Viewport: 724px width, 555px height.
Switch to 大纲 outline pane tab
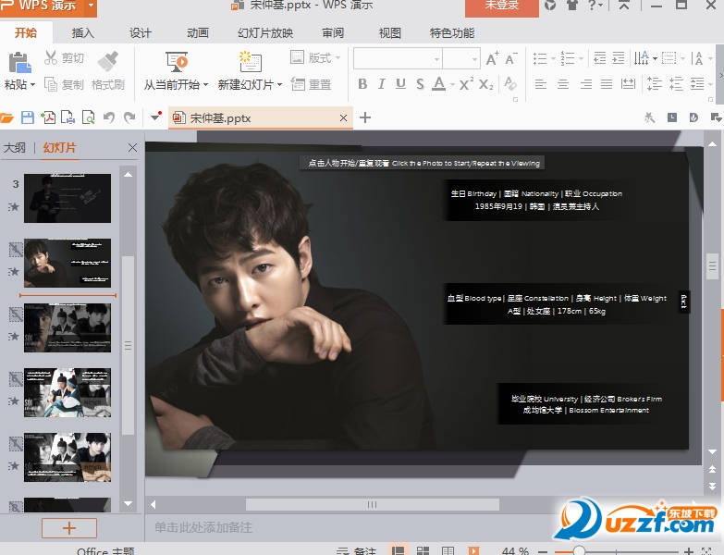coord(14,148)
